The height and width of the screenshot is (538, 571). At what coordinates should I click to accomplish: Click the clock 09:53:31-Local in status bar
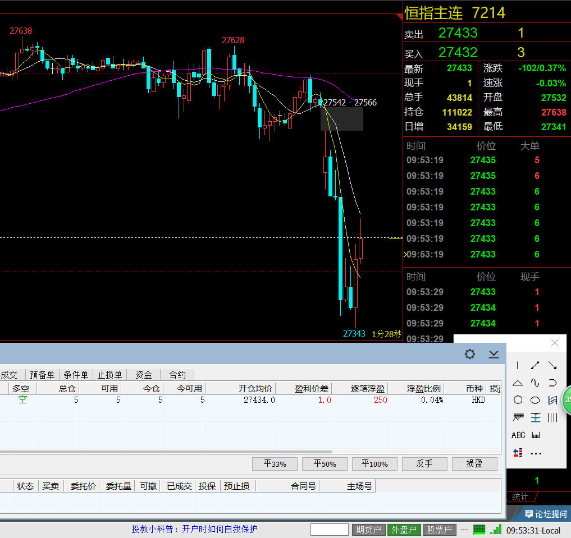point(533,530)
